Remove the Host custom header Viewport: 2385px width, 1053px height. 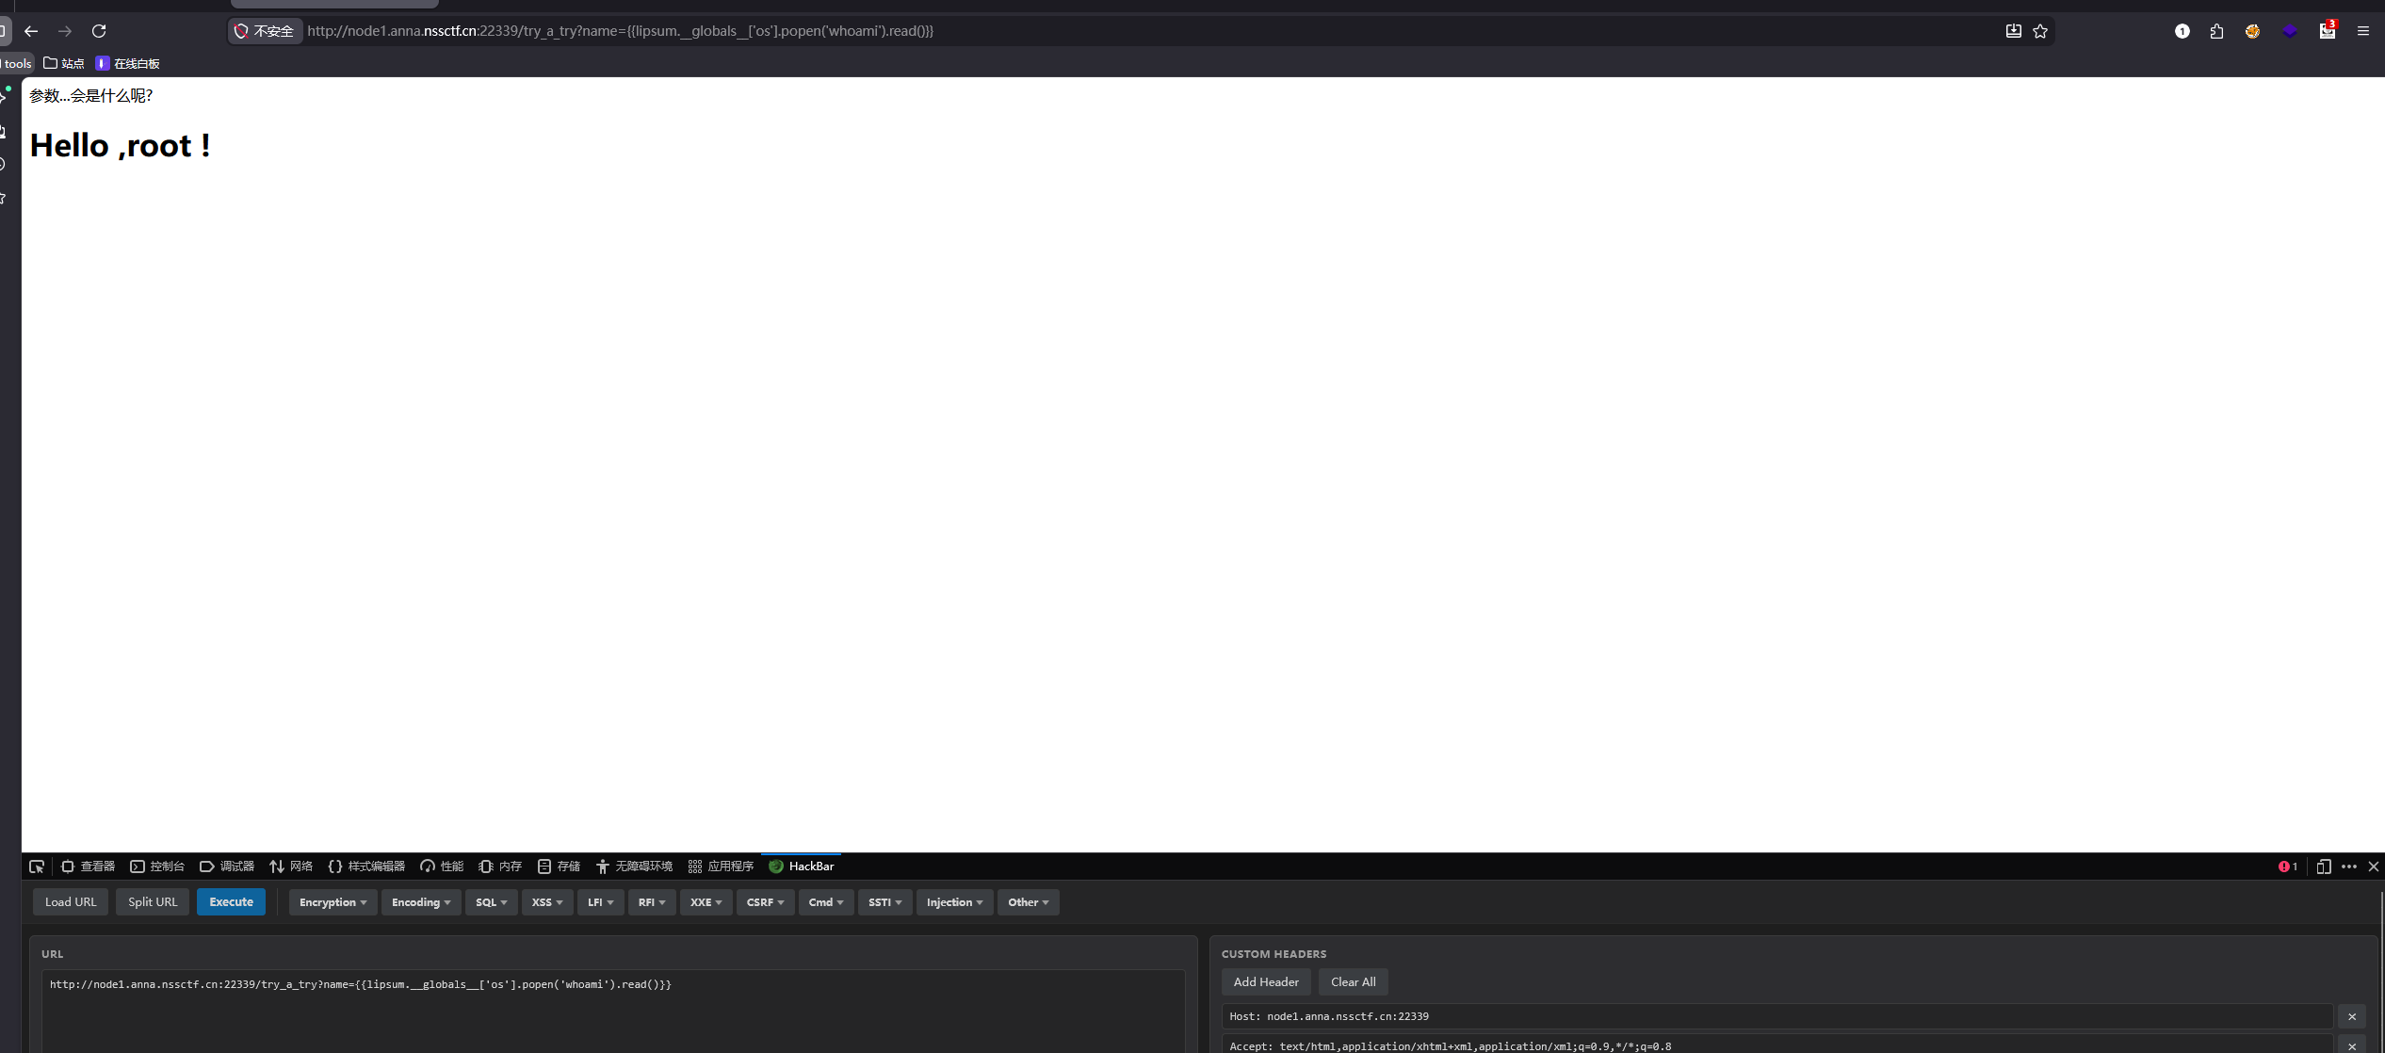pos(2352,1016)
